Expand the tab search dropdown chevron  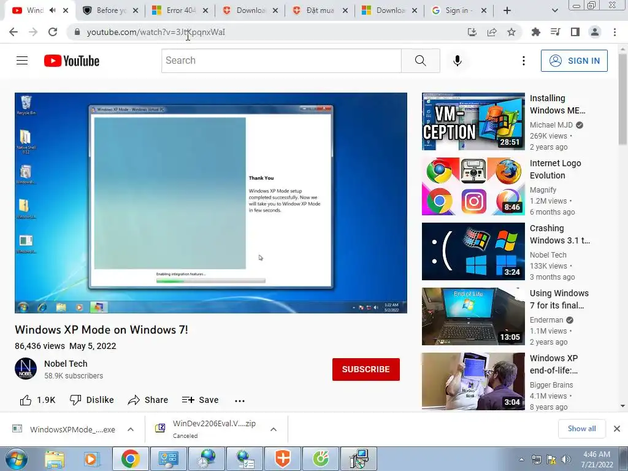point(554,10)
